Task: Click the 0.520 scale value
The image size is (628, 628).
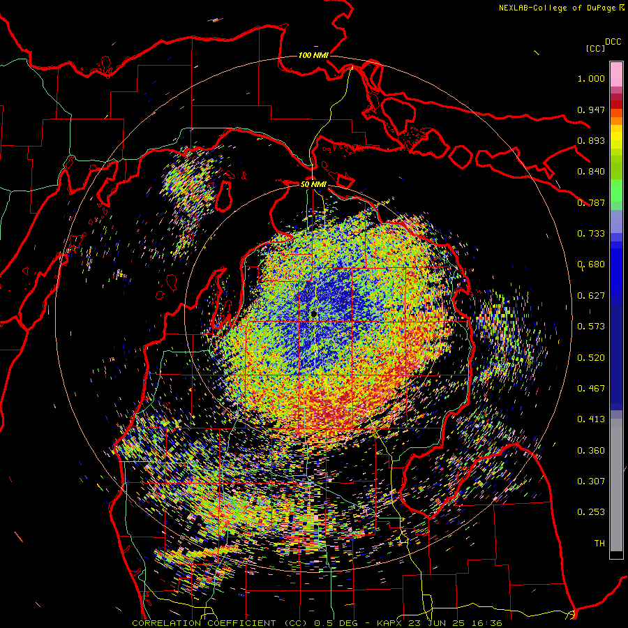Action: (x=591, y=358)
